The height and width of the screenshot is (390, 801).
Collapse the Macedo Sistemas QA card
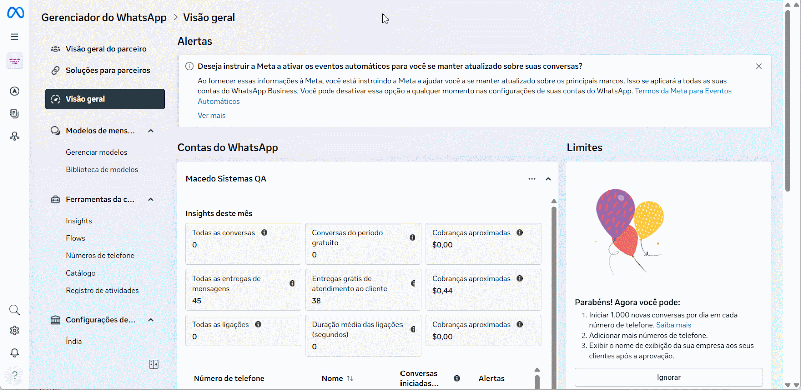click(x=548, y=179)
